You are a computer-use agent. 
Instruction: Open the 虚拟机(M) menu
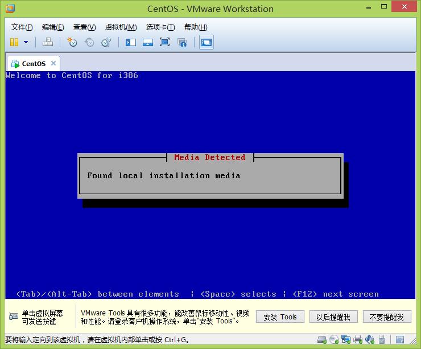pos(121,27)
